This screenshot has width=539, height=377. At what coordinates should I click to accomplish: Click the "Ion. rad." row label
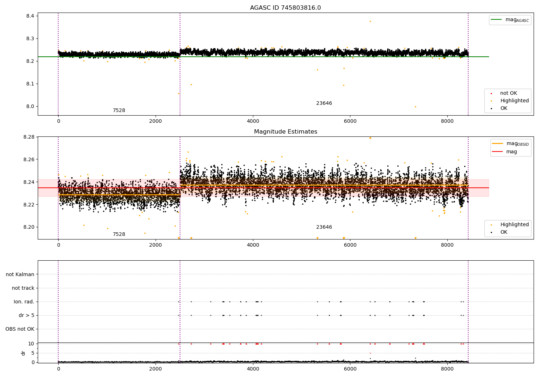[24, 302]
